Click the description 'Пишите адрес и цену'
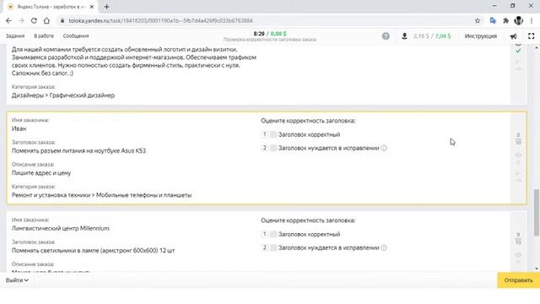The height and width of the screenshot is (304, 540). click(41, 172)
